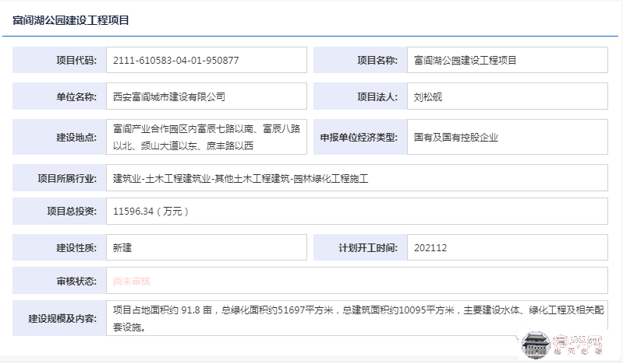623x364 pixels.
Task: Select legal person name 刘松舰
Action: pyautogui.click(x=428, y=96)
